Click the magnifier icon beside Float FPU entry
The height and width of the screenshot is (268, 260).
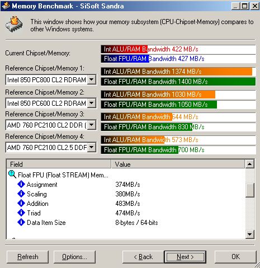[12, 175]
